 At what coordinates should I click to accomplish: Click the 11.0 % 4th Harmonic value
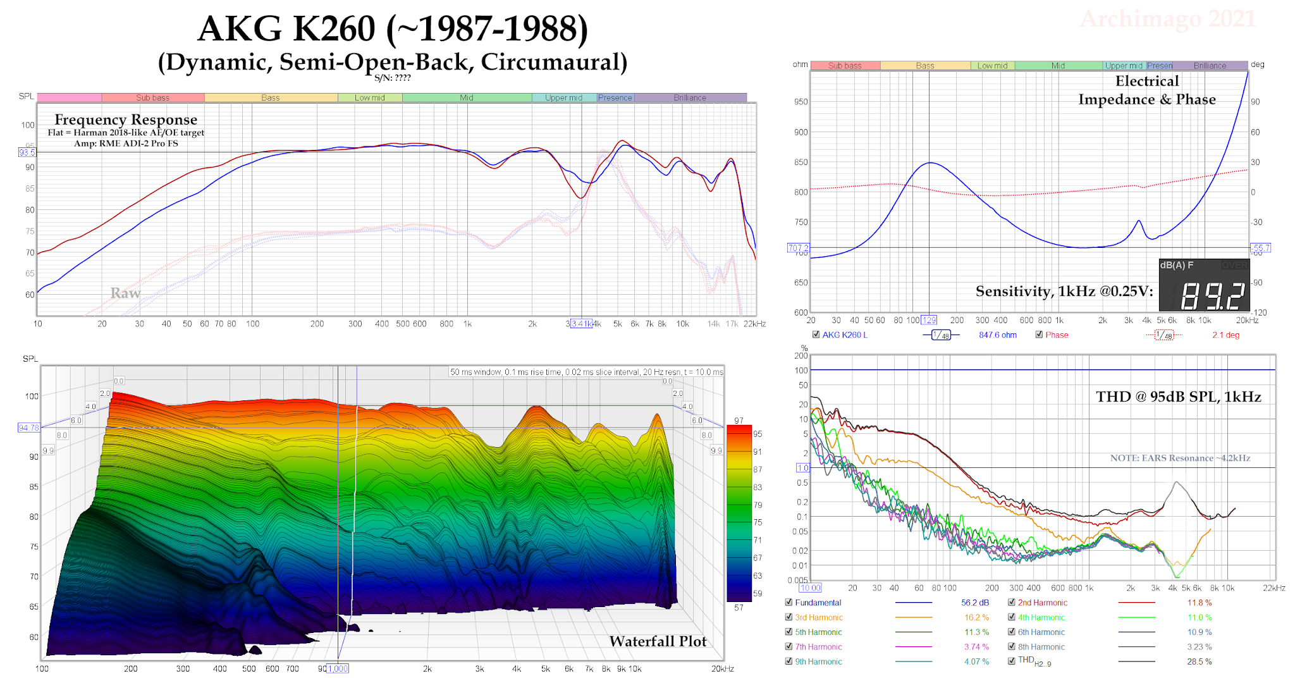tap(1200, 617)
